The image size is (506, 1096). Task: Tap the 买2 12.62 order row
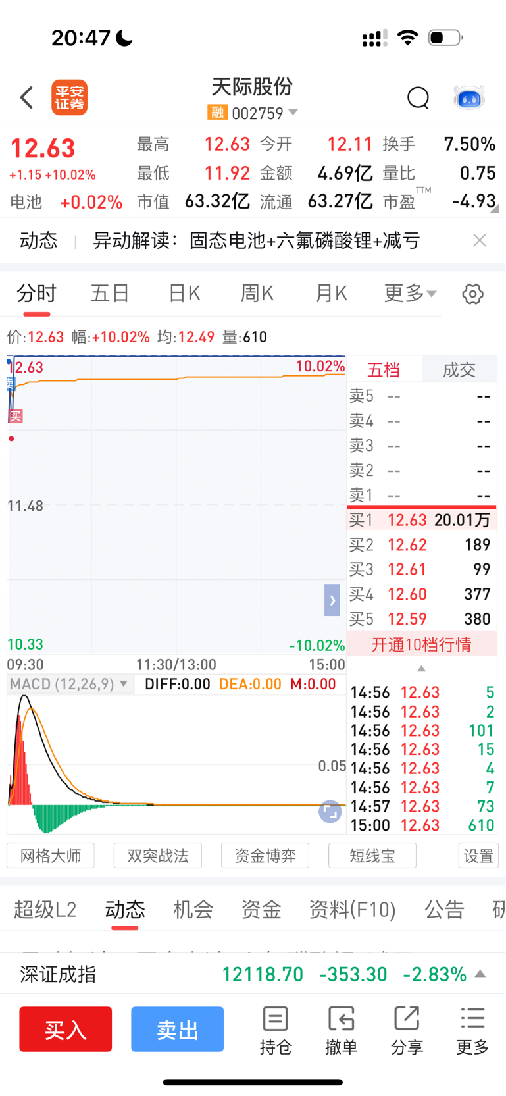click(x=422, y=545)
